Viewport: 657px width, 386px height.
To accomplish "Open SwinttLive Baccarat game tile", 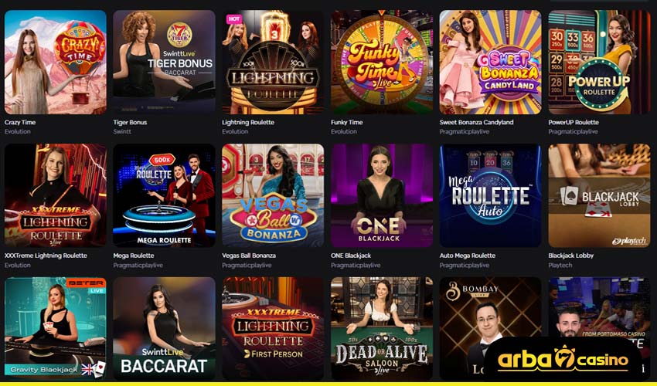I will 164,329.
